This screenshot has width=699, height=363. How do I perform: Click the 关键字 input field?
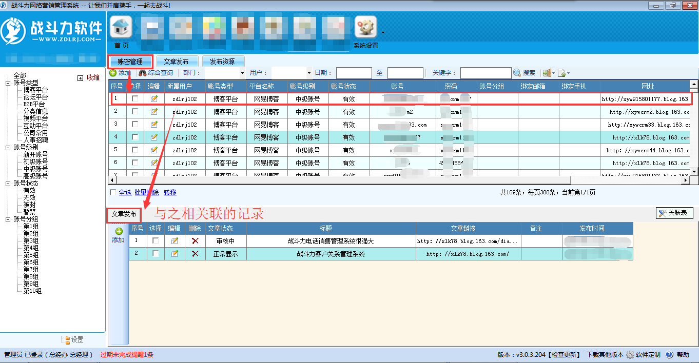[486, 73]
